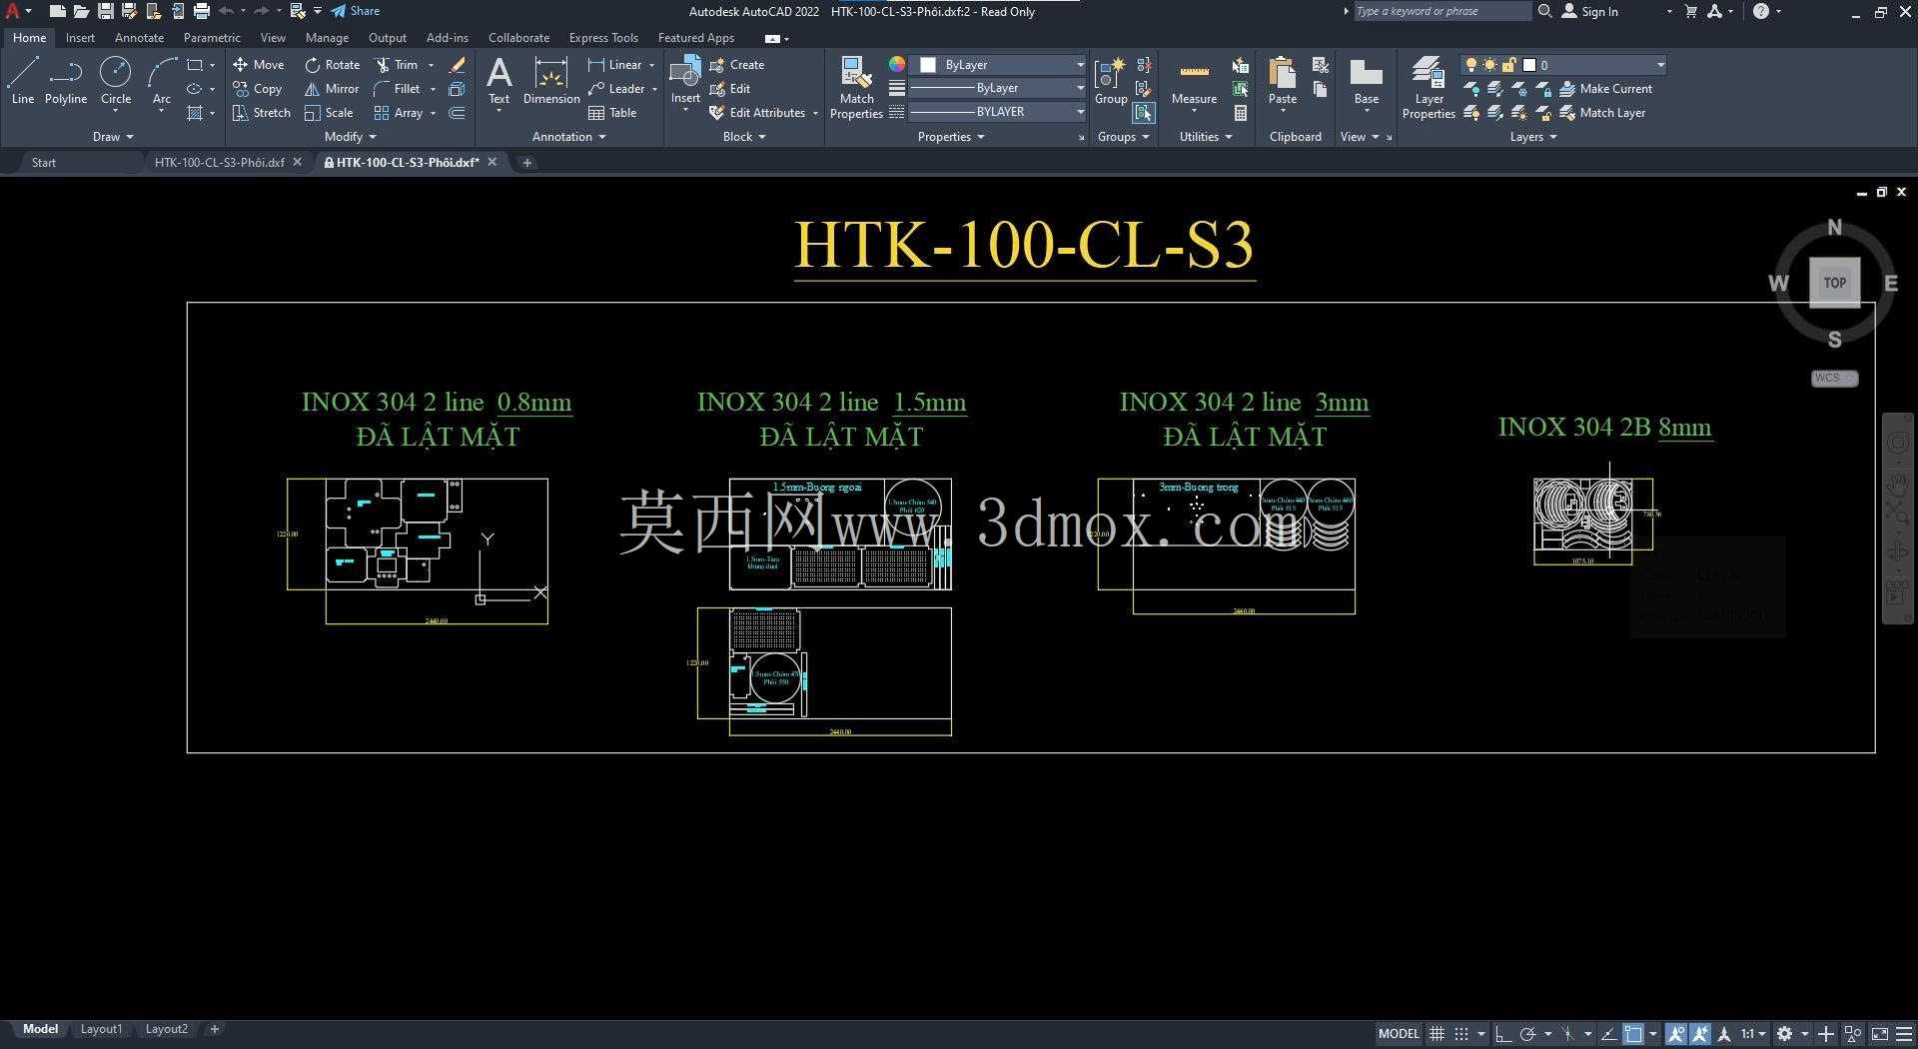Open the Parametric ribbon tab
This screenshot has height=1049, width=1918.
(x=212, y=38)
